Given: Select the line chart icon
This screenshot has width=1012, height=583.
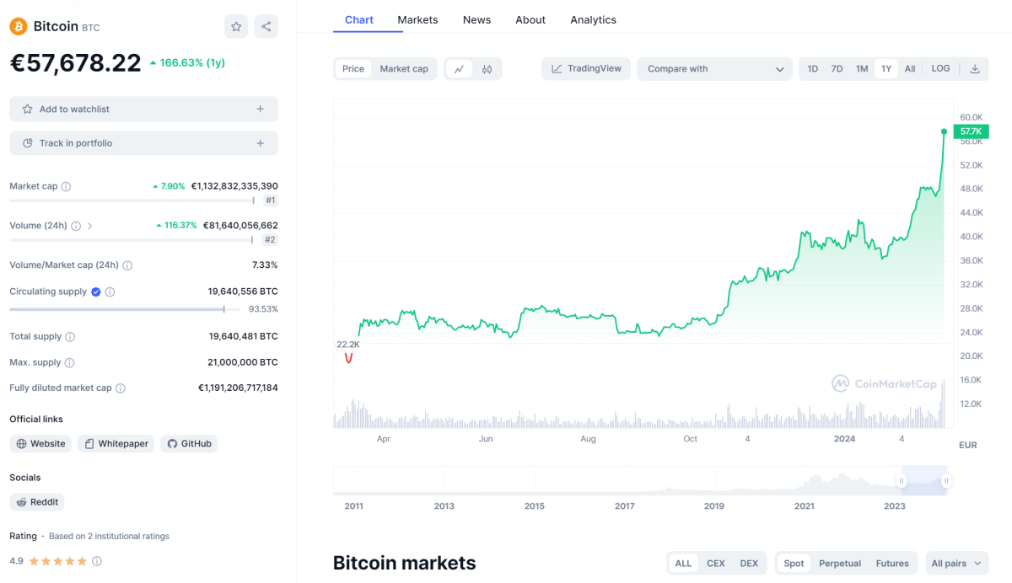Looking at the screenshot, I should click(460, 68).
